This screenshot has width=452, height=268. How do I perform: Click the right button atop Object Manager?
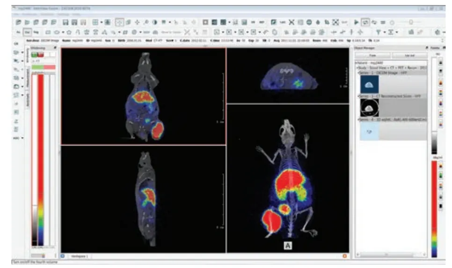[x=409, y=55]
